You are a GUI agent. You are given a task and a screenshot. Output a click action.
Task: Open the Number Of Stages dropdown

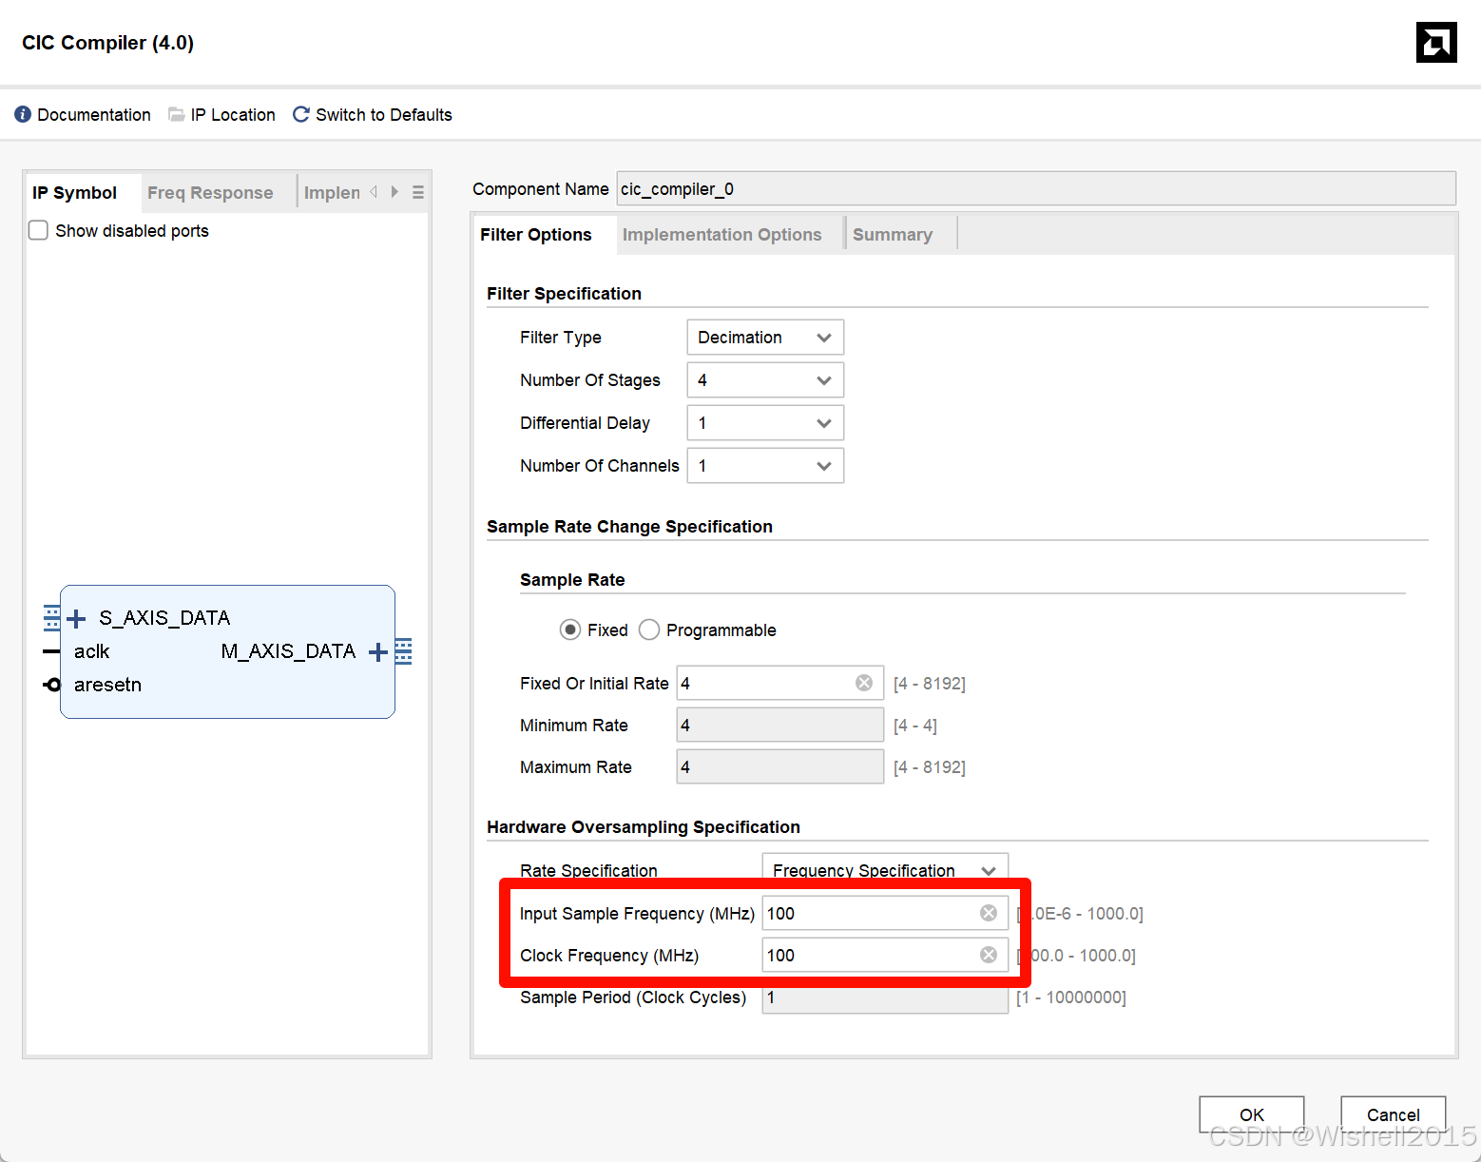tap(765, 380)
